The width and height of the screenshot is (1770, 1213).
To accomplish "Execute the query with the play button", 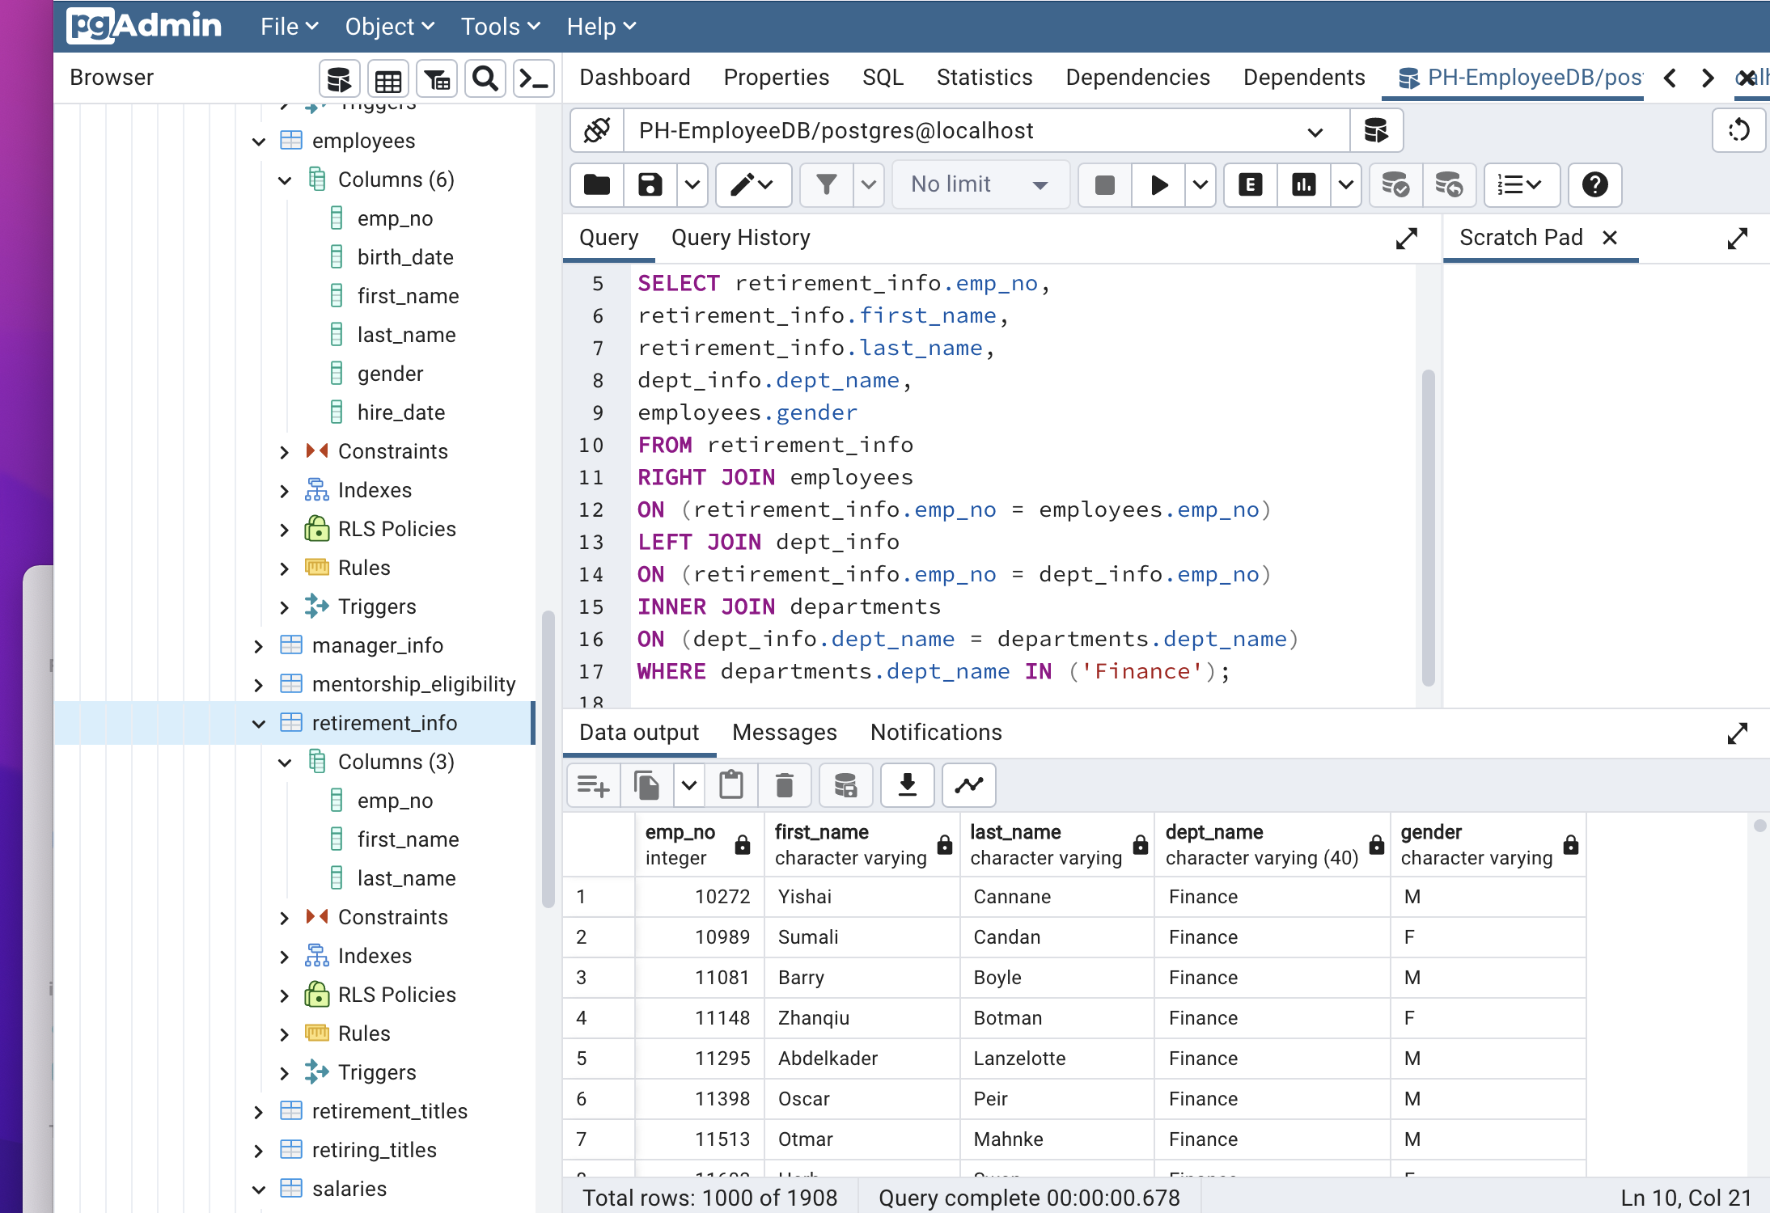I will pyautogui.click(x=1158, y=184).
